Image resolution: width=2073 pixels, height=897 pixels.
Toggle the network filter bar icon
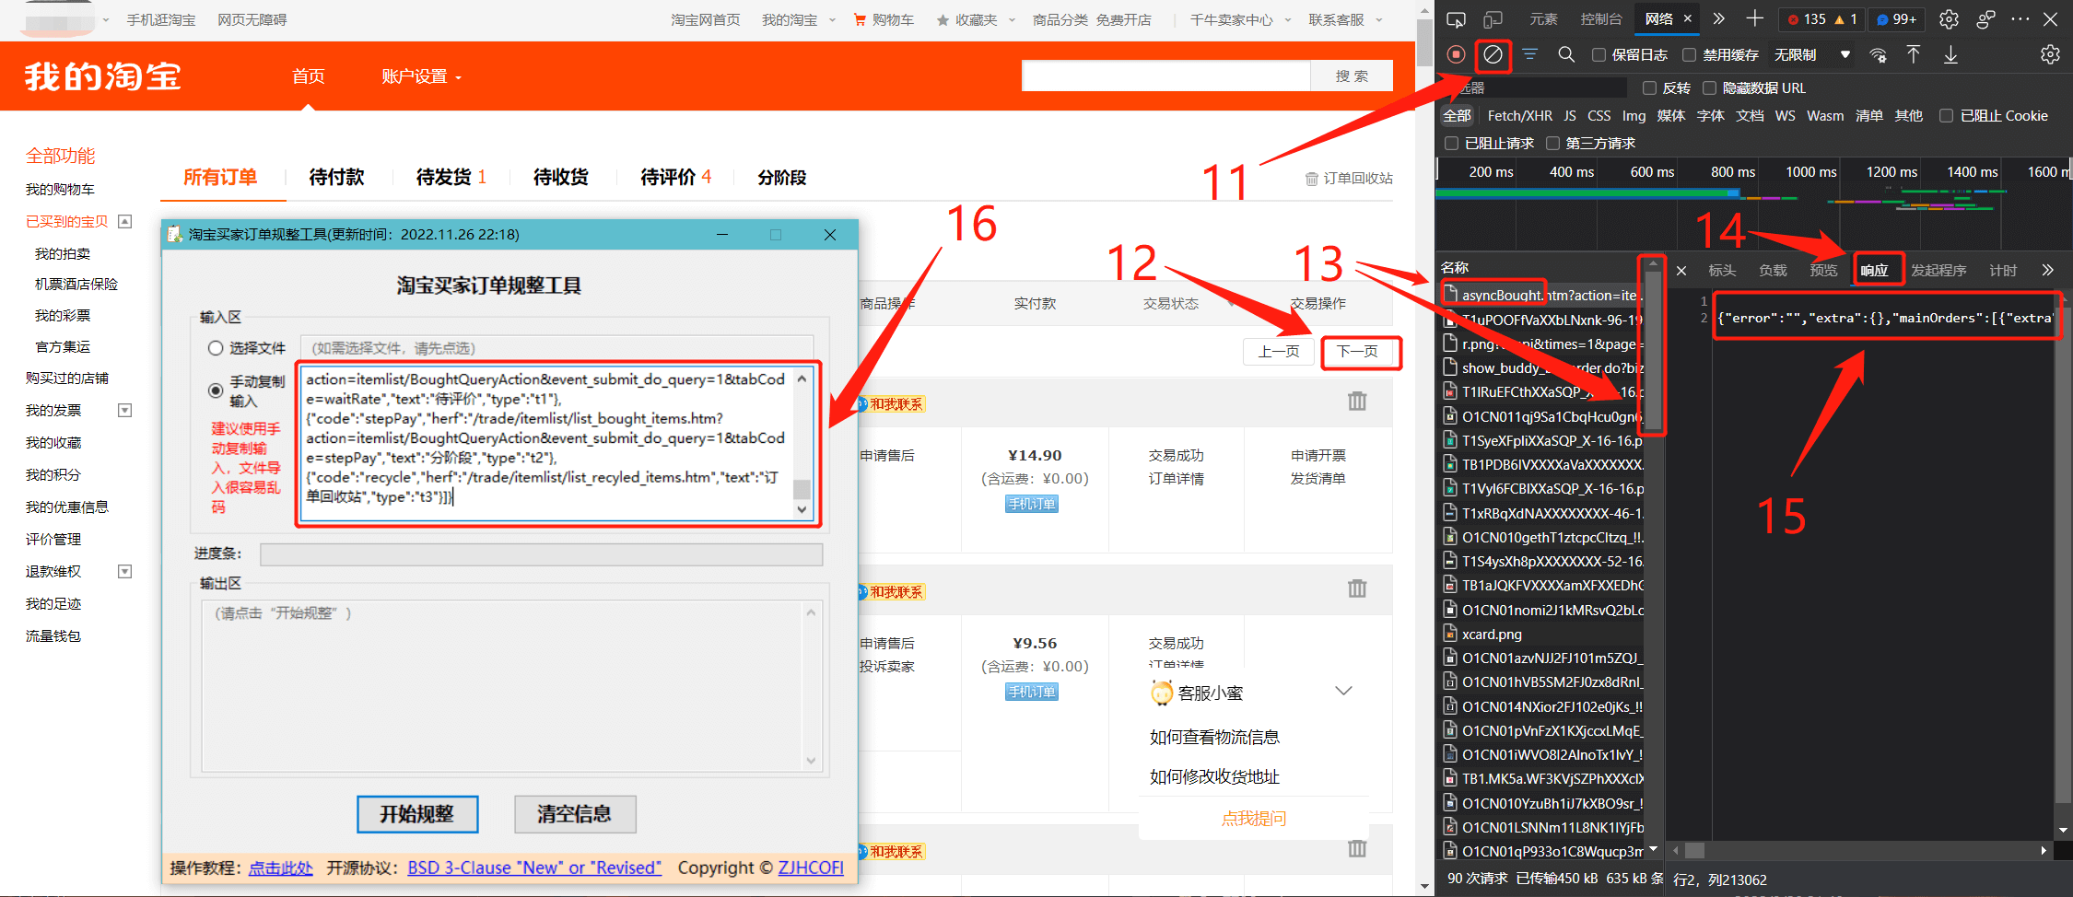click(1529, 54)
